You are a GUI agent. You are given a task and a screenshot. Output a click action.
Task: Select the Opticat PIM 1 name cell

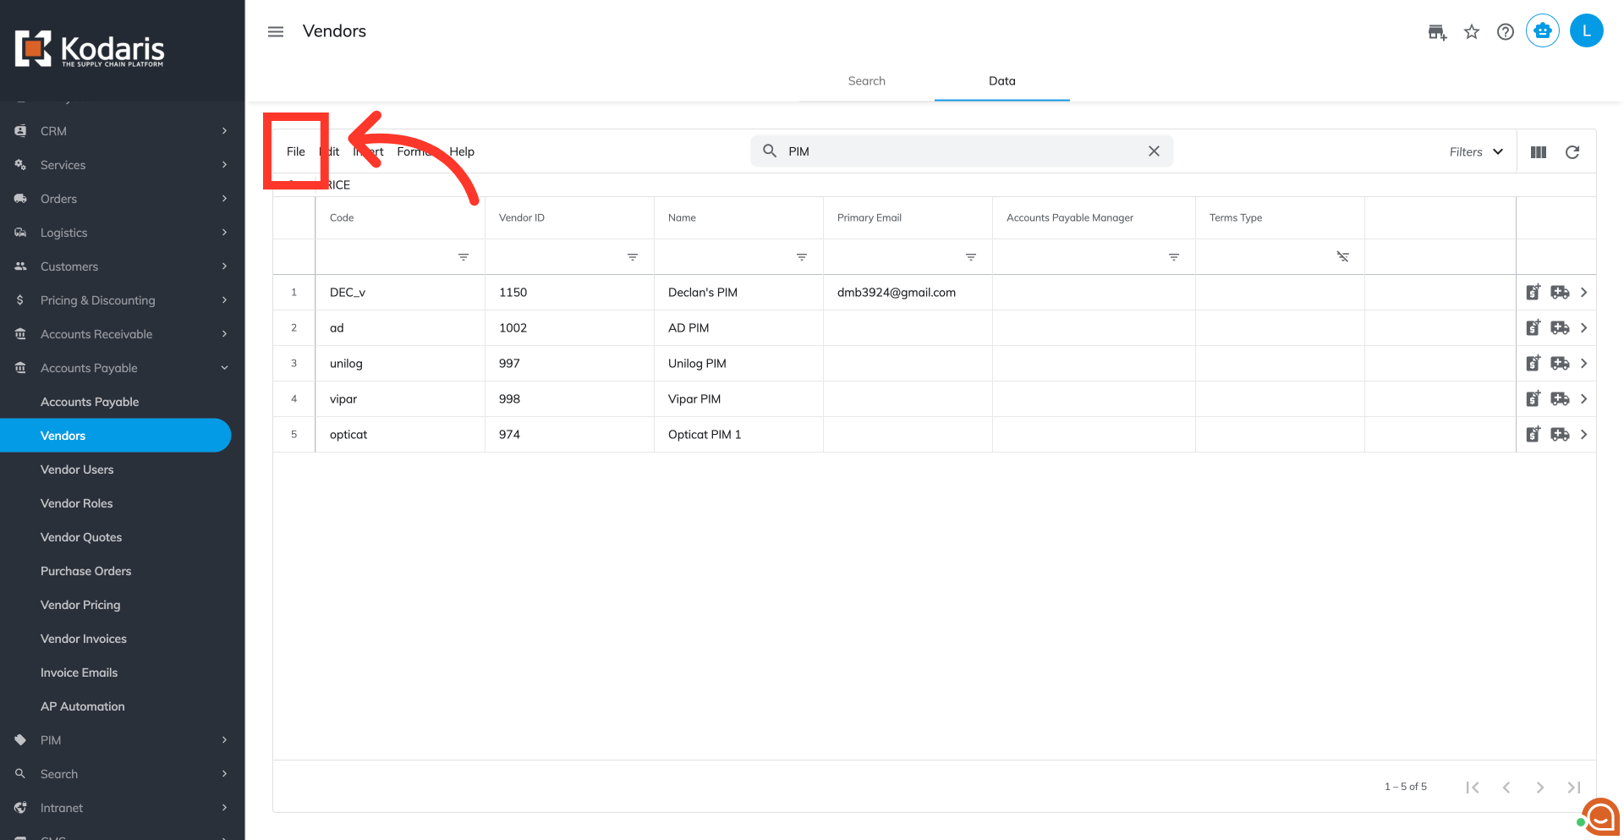click(x=738, y=435)
